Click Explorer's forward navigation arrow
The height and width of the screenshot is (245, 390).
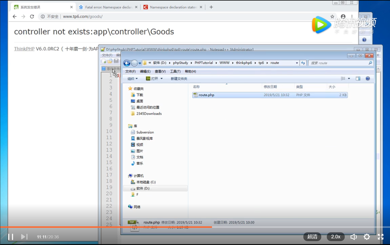[134, 63]
